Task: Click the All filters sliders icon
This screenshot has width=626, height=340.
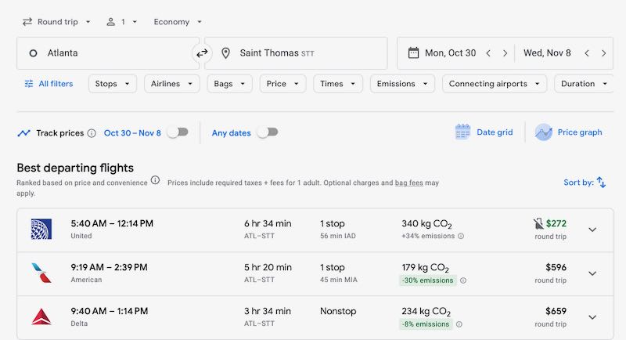Action: click(29, 84)
